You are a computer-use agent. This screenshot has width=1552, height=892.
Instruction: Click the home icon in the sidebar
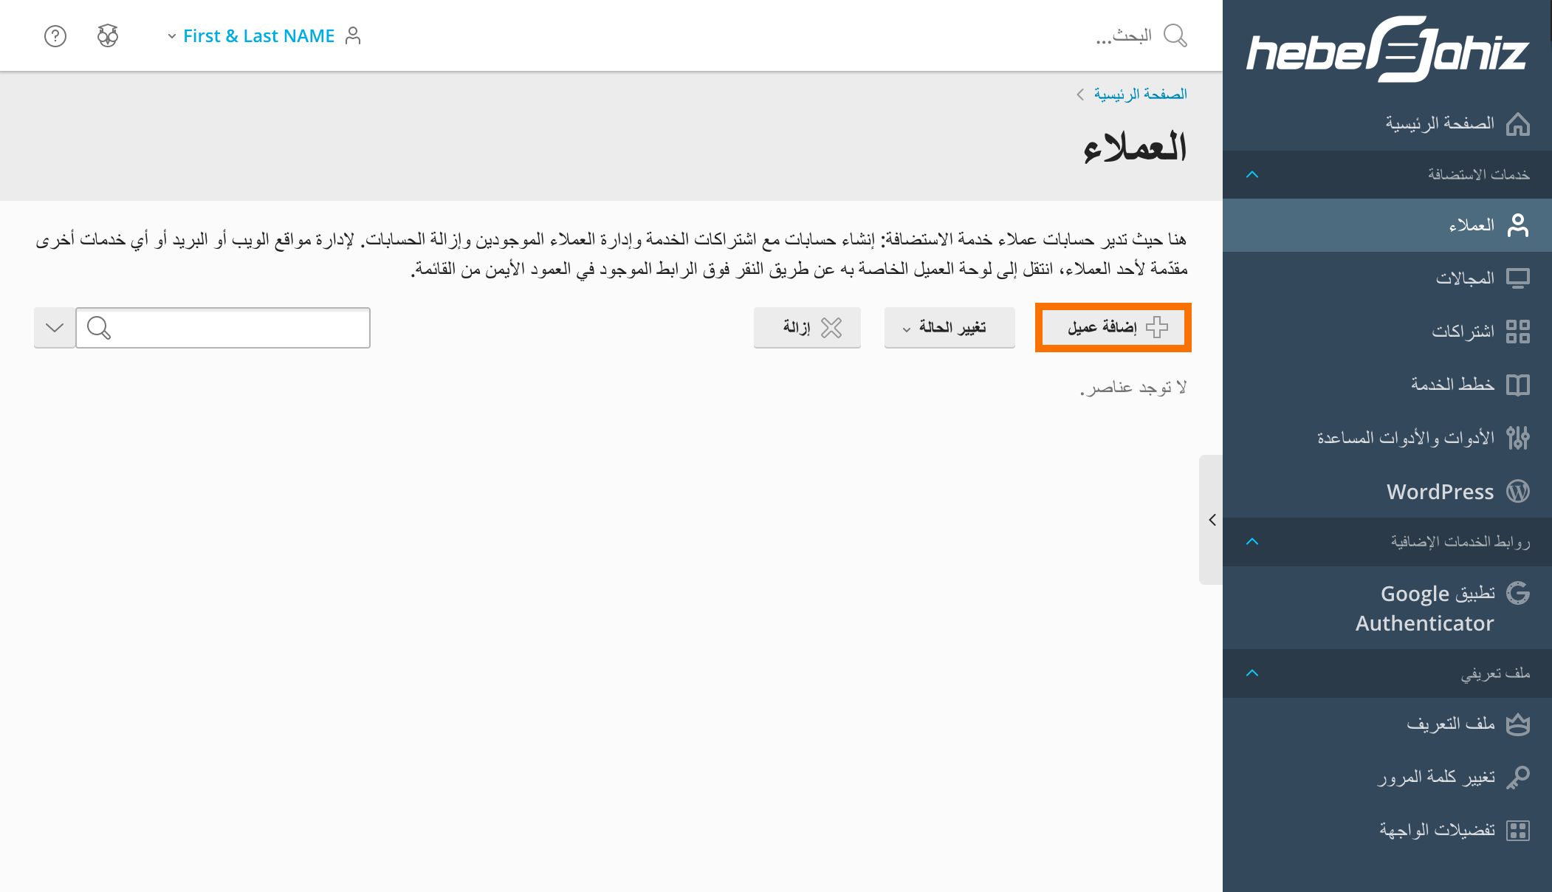click(x=1517, y=123)
